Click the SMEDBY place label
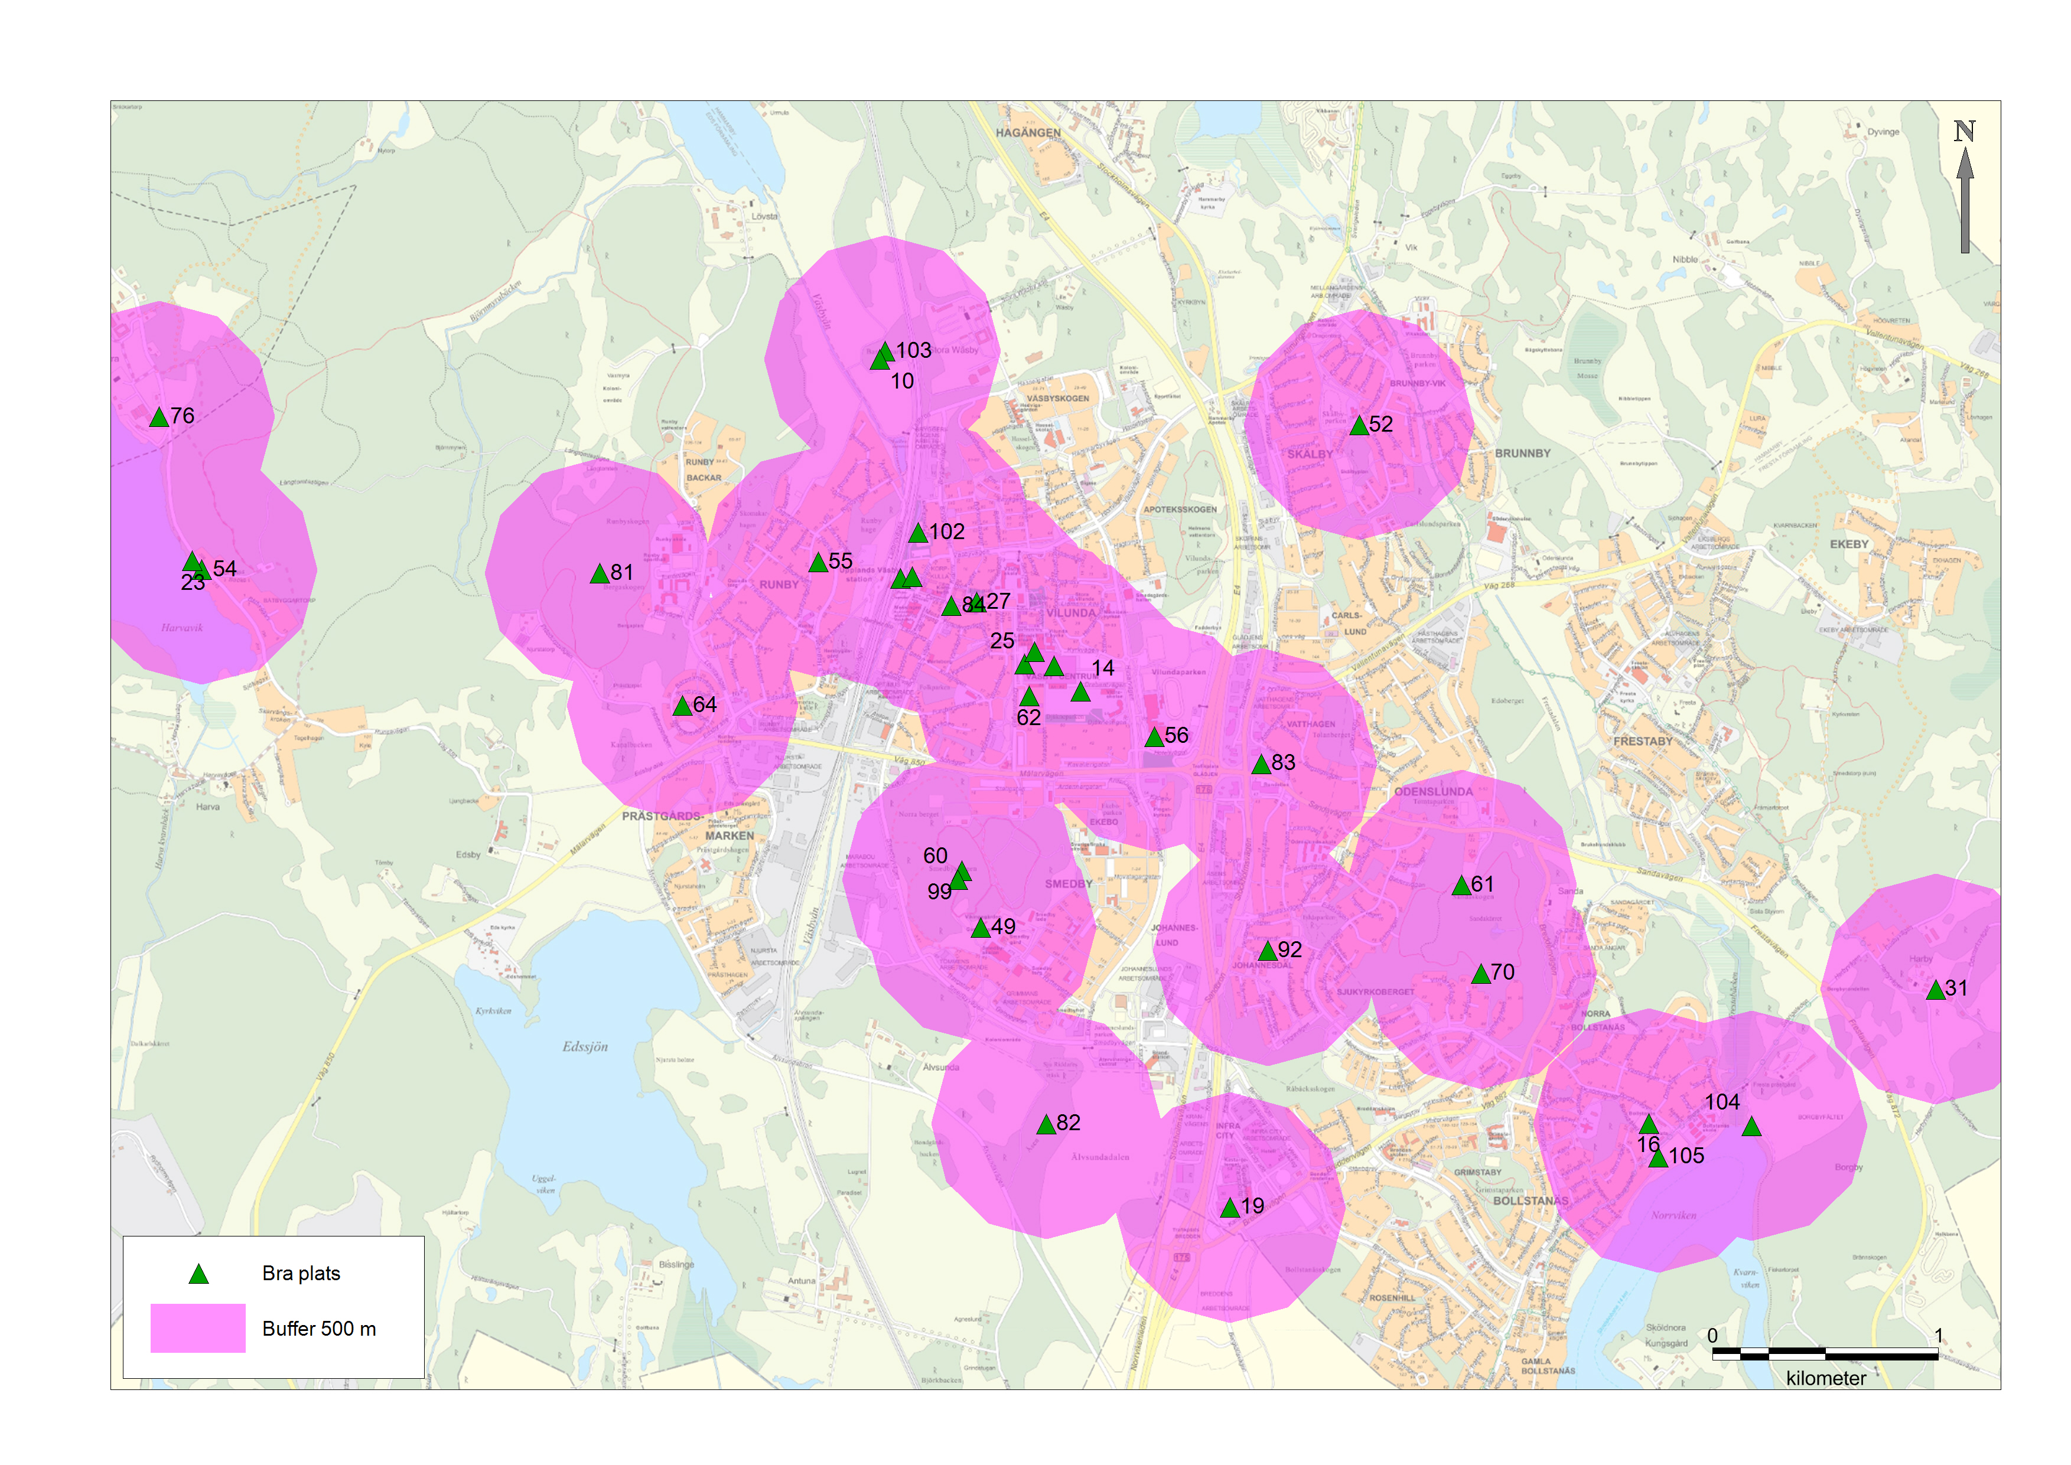Image resolution: width=2071 pixels, height=1465 pixels. [x=1069, y=884]
